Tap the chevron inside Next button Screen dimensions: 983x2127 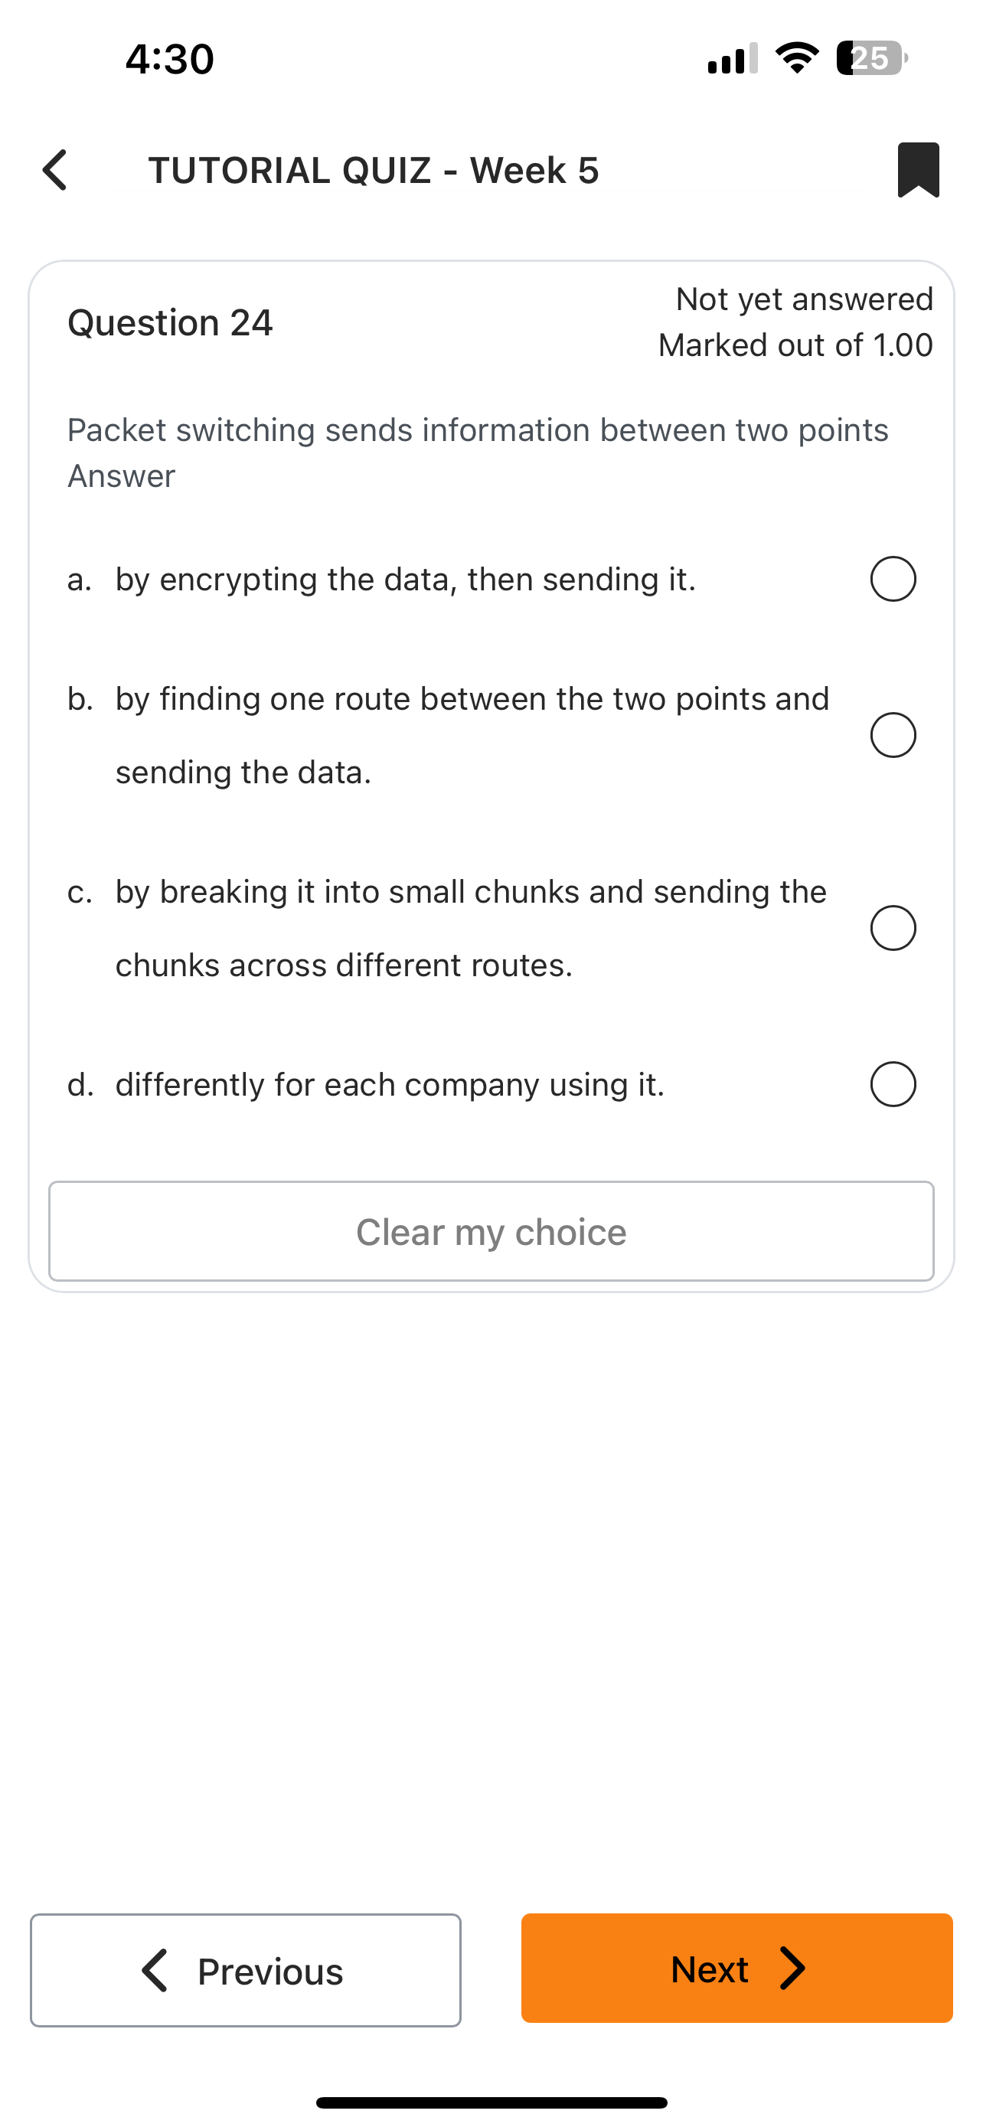point(792,1969)
